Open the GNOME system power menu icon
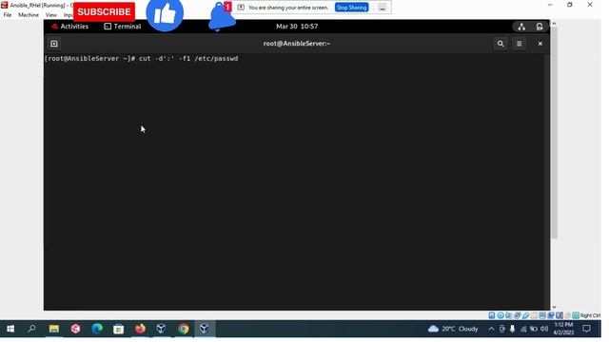 (x=540, y=27)
